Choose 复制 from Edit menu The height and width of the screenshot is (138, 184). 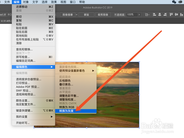[x=33, y=21]
